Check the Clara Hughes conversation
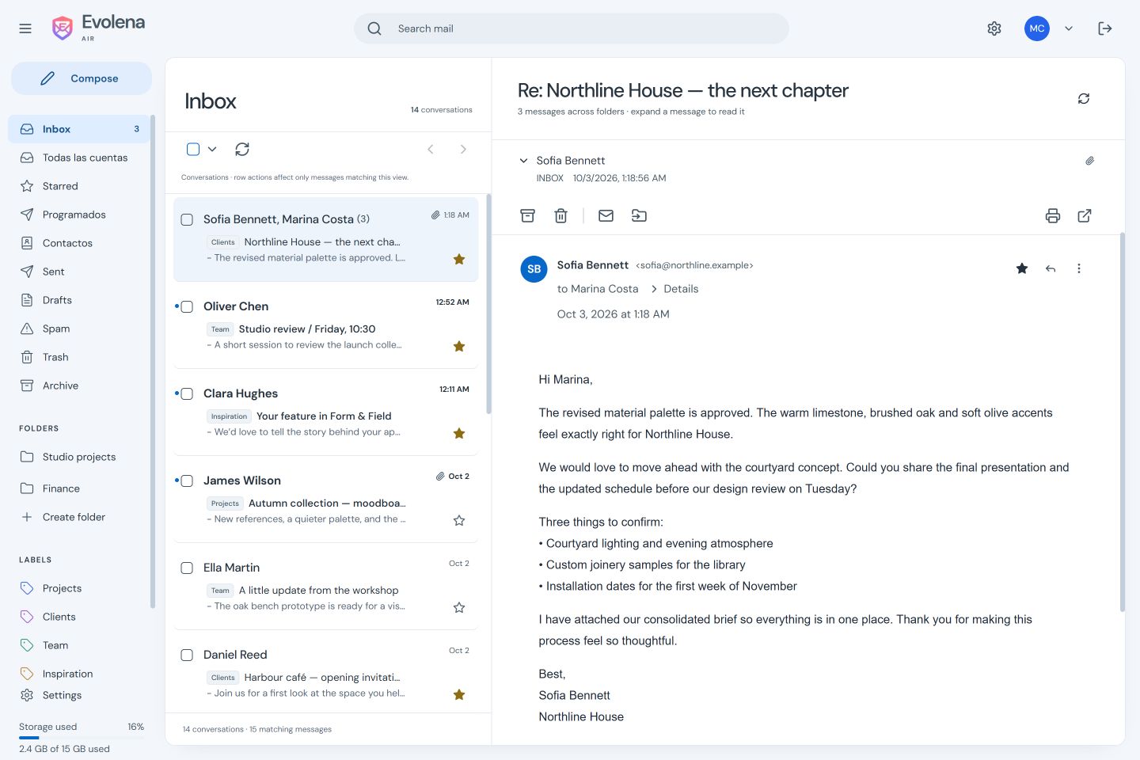This screenshot has width=1140, height=760. [x=187, y=393]
